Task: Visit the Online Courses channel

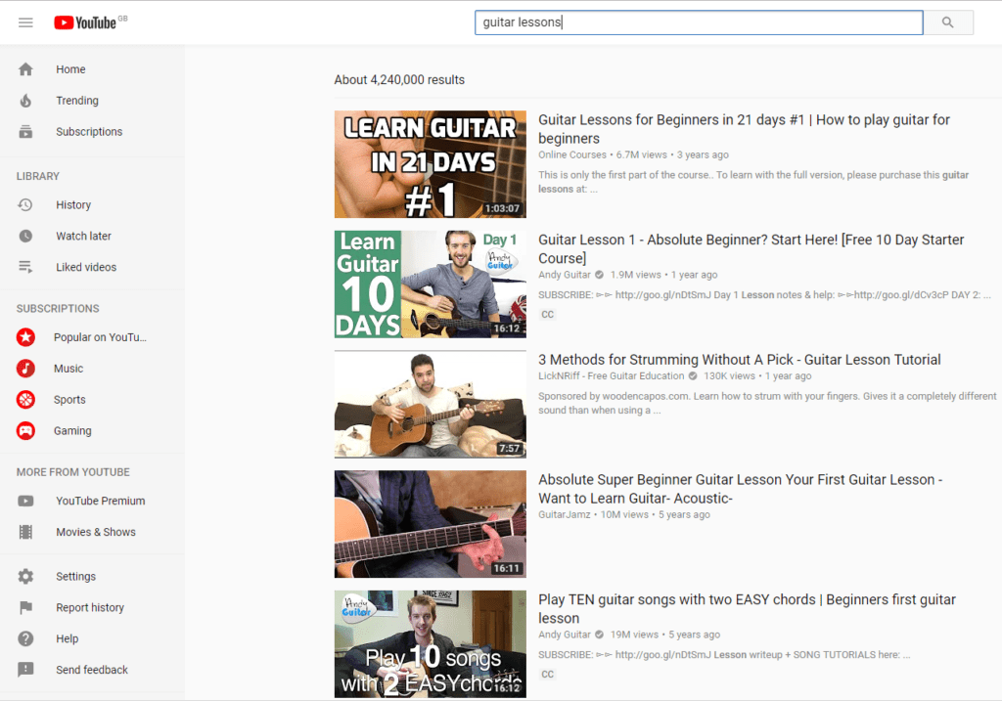Action: (571, 154)
